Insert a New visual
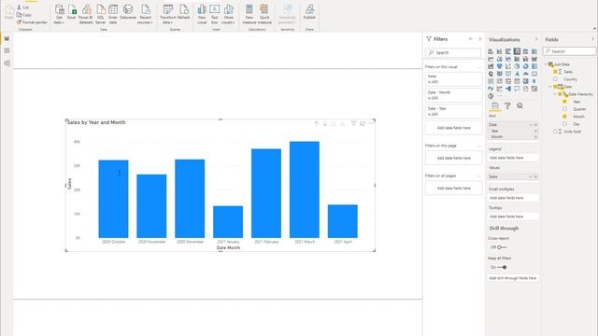The width and height of the screenshot is (598, 336). coord(202,15)
